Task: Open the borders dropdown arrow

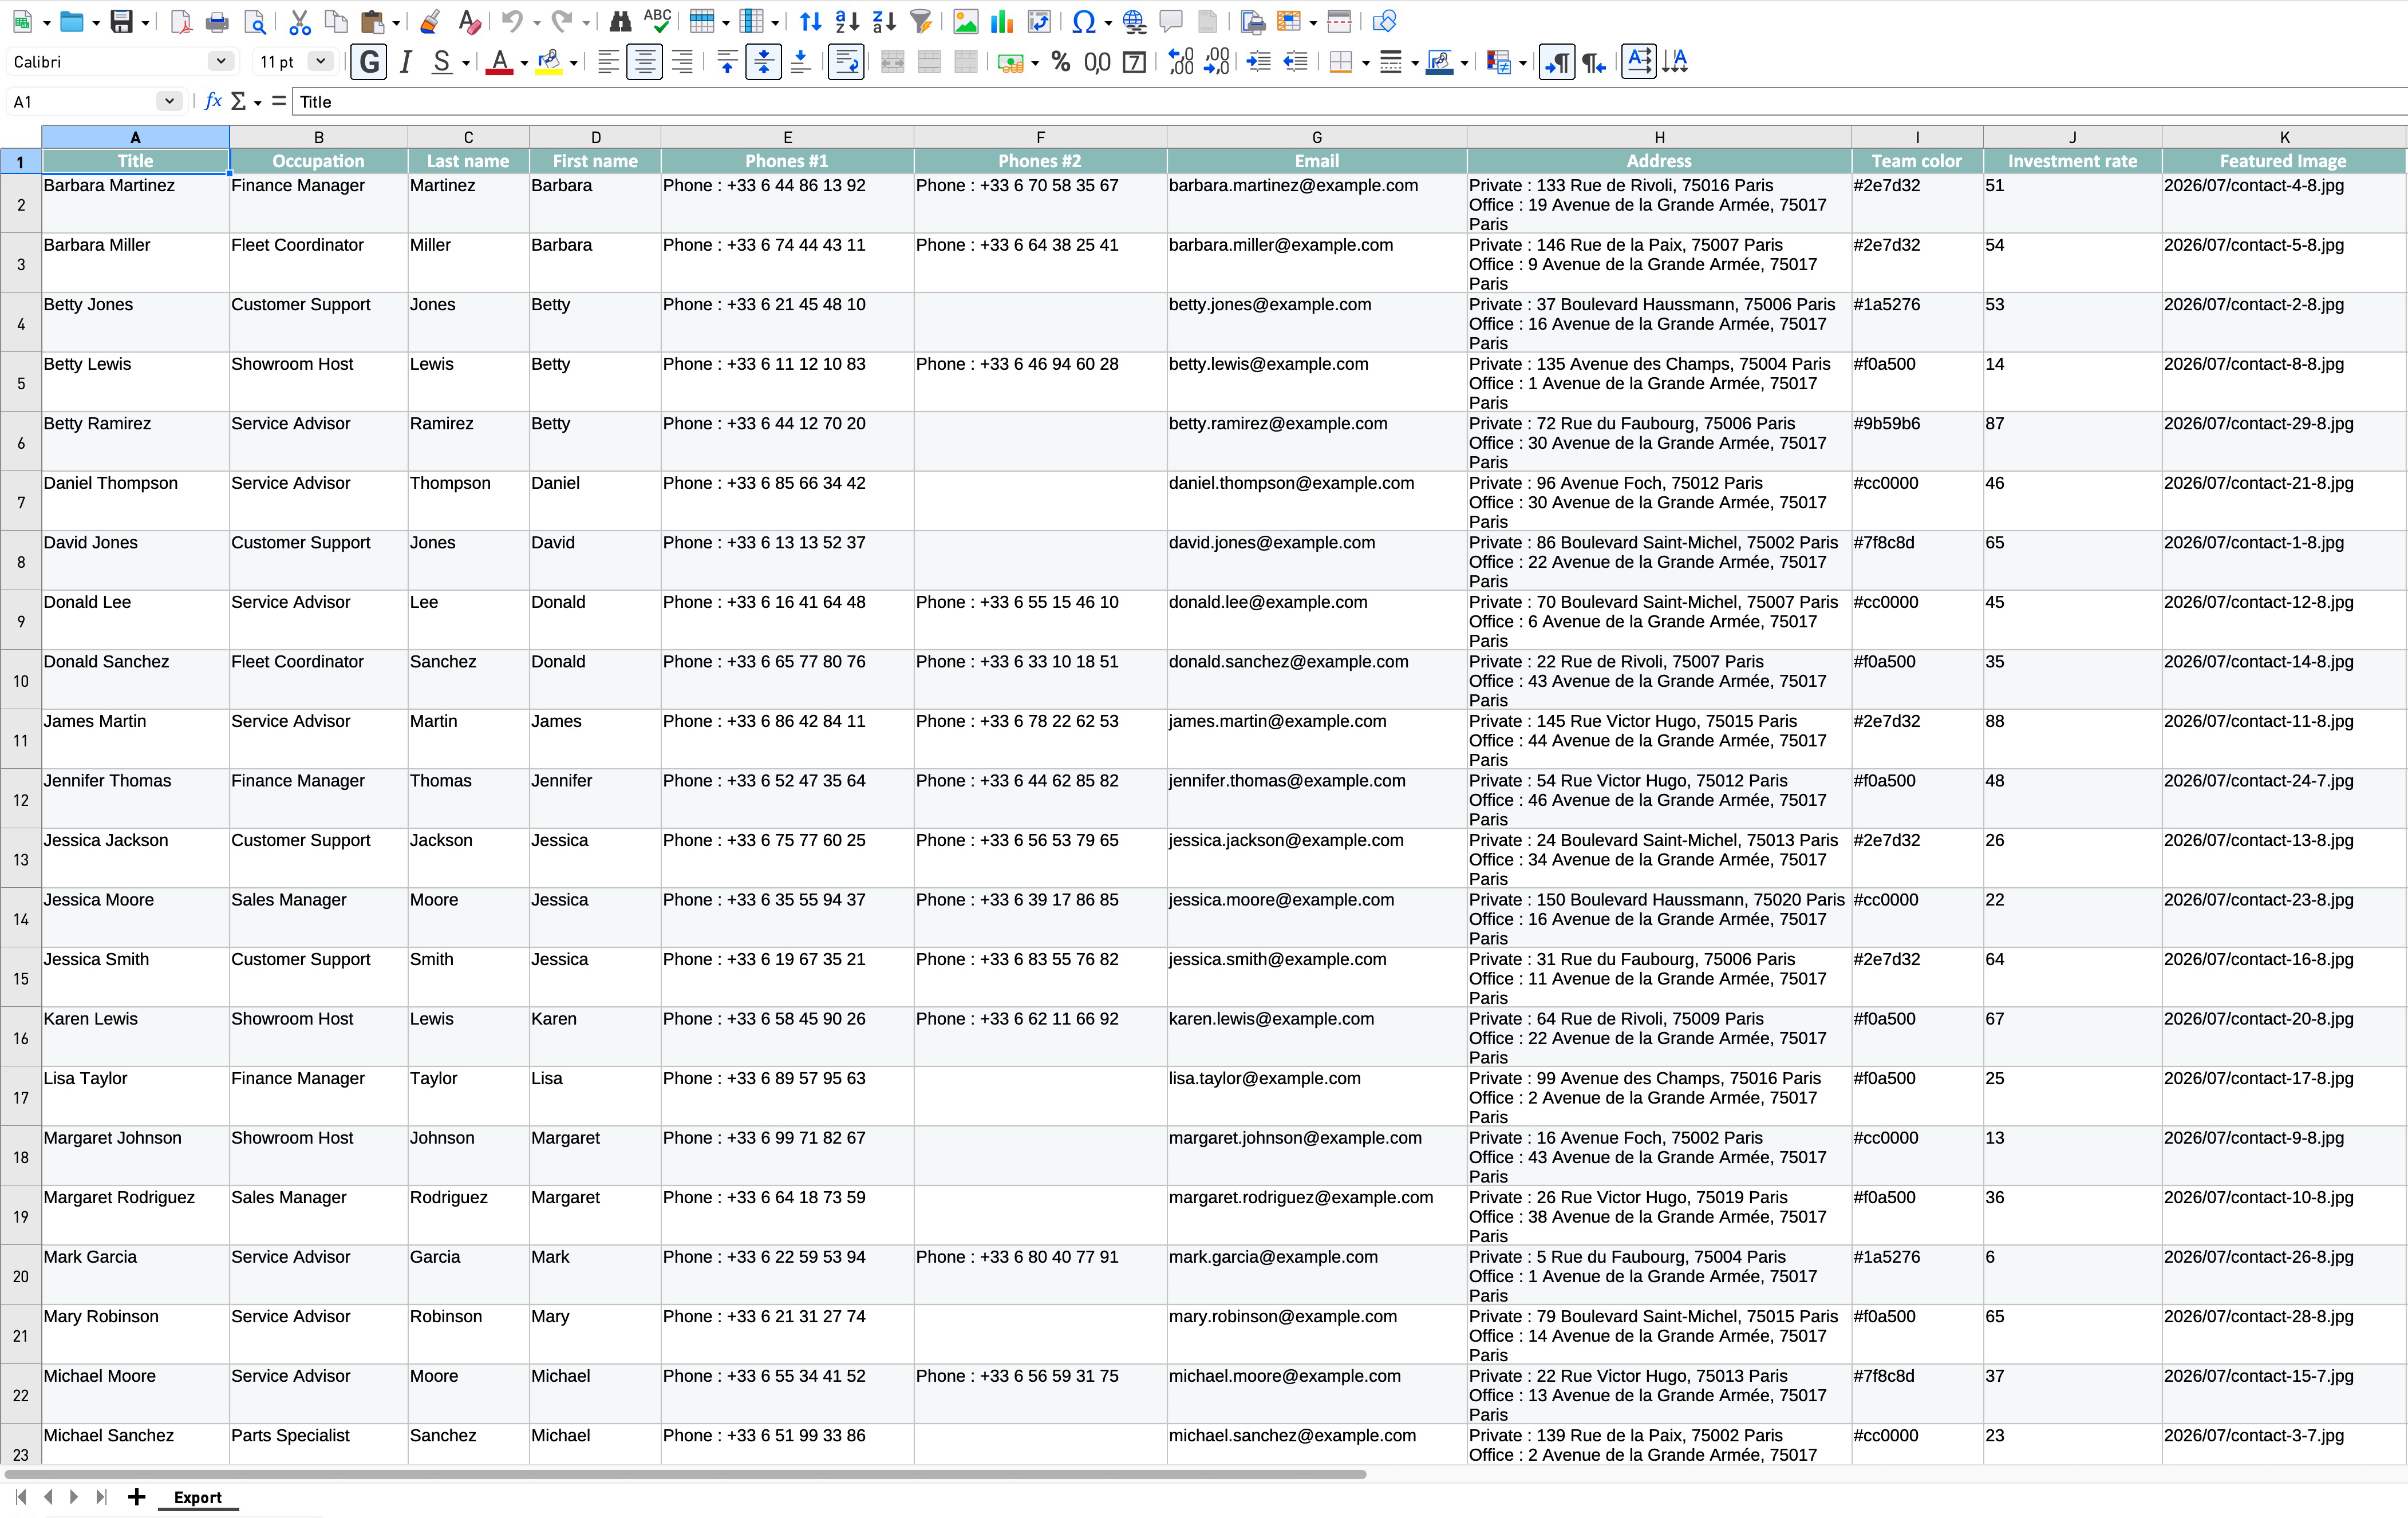Action: tap(1366, 63)
